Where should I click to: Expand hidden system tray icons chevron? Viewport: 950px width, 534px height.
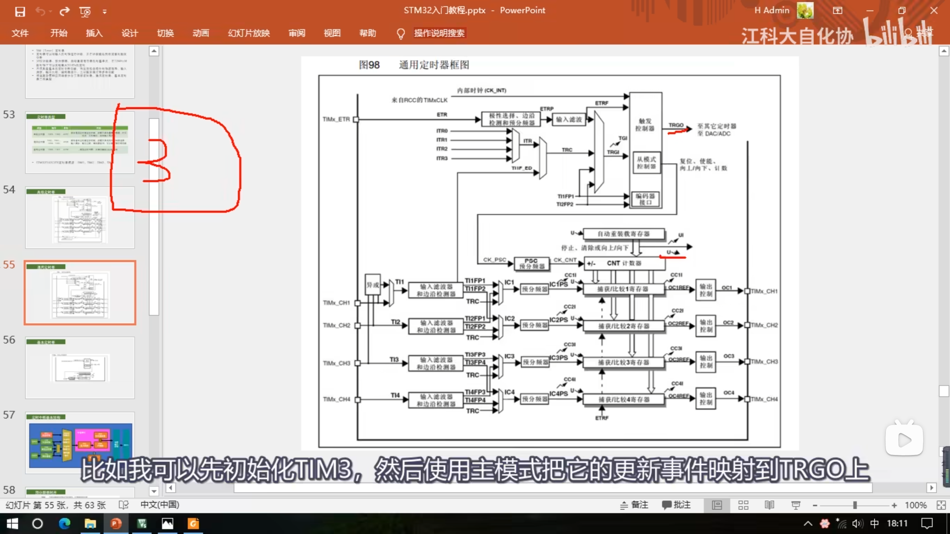[808, 524]
